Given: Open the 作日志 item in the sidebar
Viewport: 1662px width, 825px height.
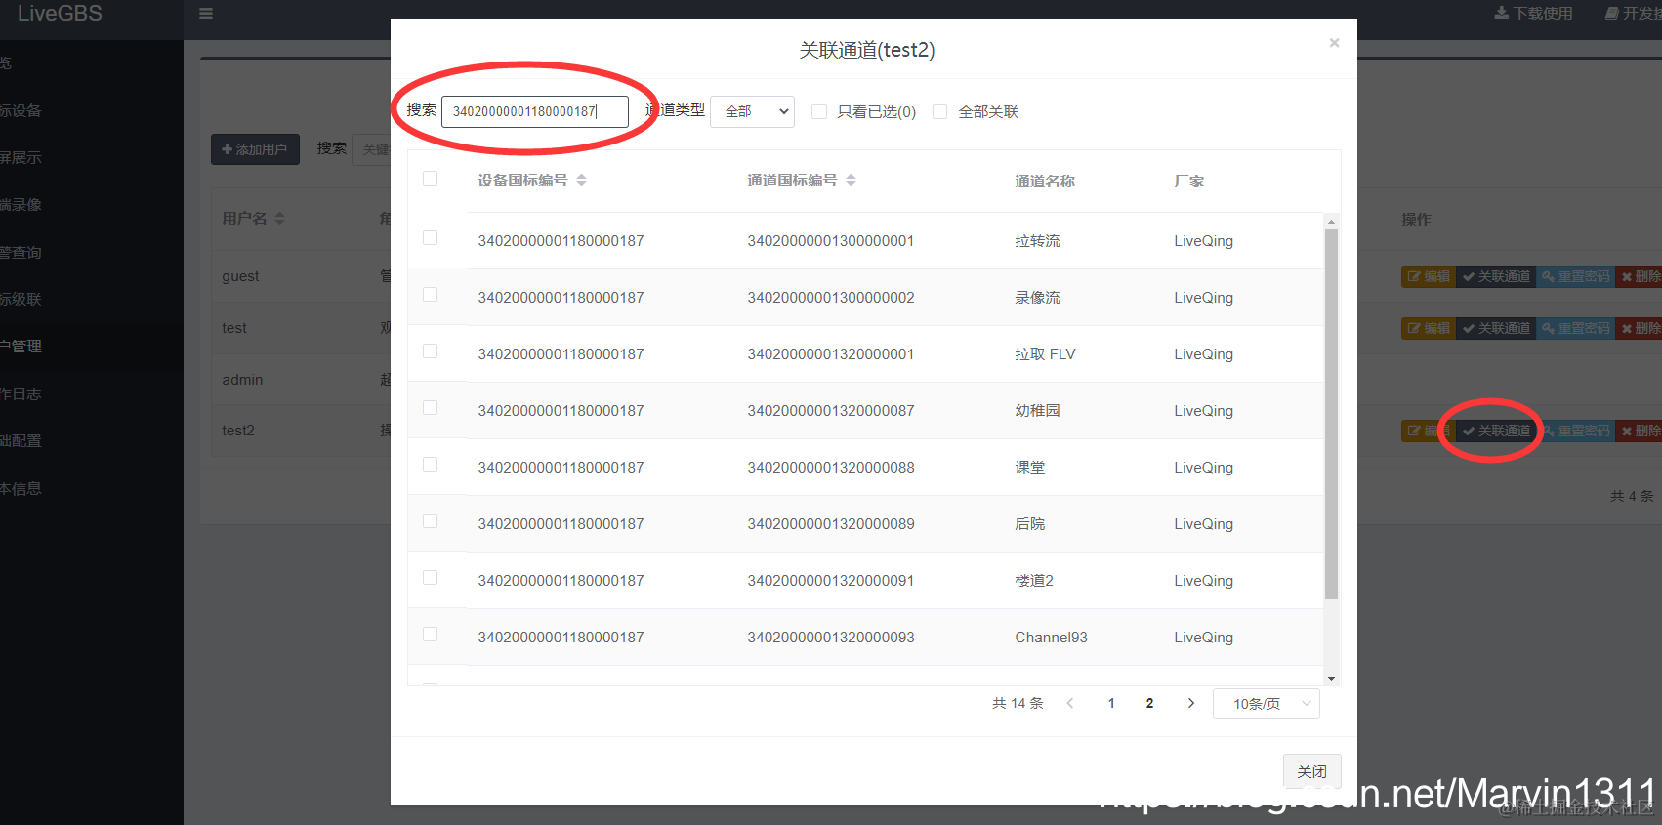Looking at the screenshot, I should (x=21, y=393).
